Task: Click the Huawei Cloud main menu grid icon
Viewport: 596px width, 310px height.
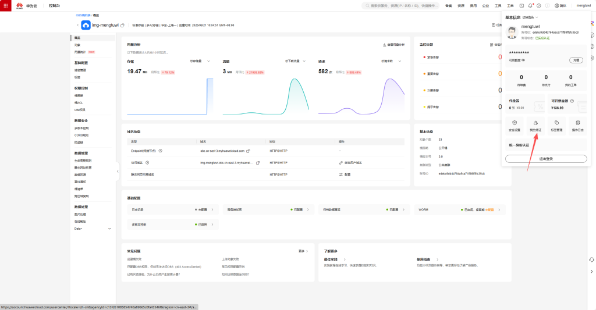Action: 6,5
